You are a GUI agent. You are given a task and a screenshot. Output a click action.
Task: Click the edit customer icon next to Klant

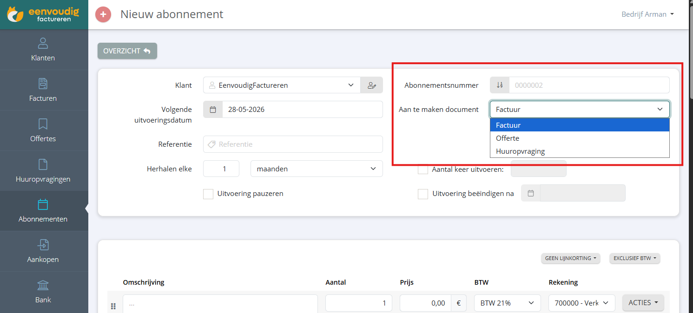pos(372,85)
